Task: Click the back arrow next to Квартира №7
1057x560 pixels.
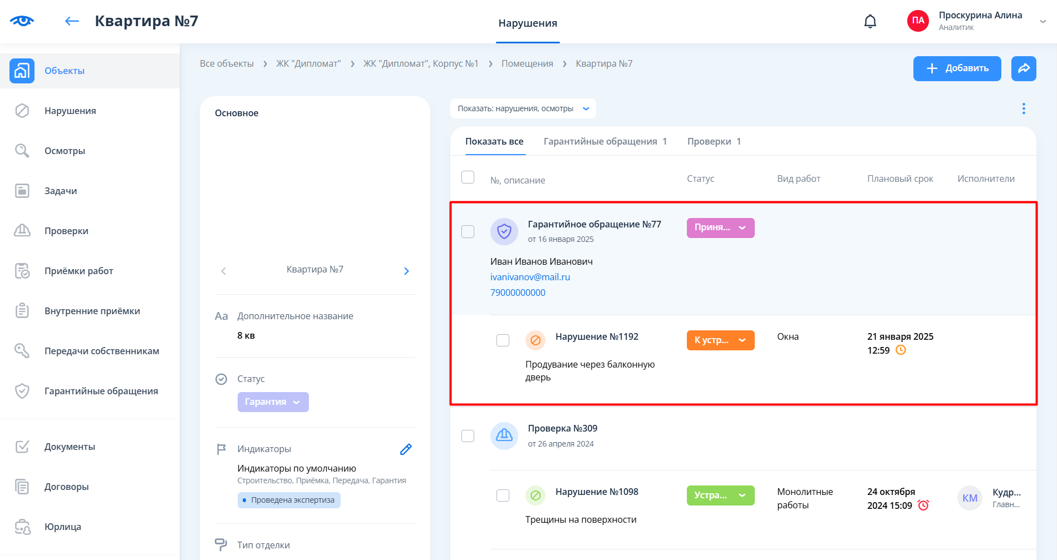Action: (72, 21)
